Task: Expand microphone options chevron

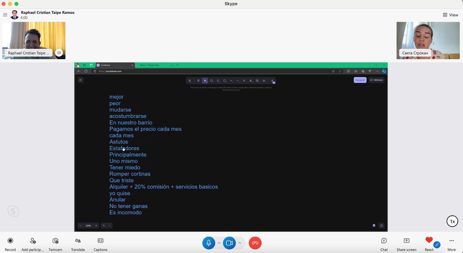Action: click(x=219, y=243)
